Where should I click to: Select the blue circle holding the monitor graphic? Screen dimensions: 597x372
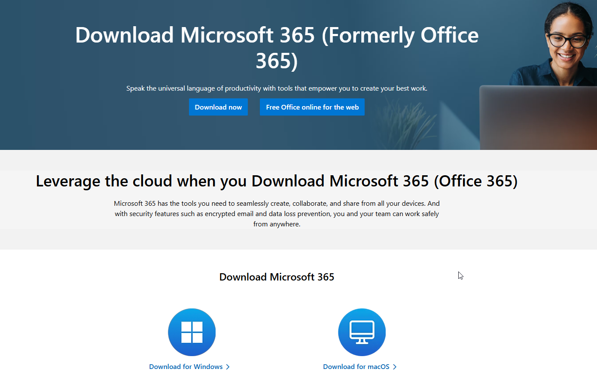coord(362,332)
